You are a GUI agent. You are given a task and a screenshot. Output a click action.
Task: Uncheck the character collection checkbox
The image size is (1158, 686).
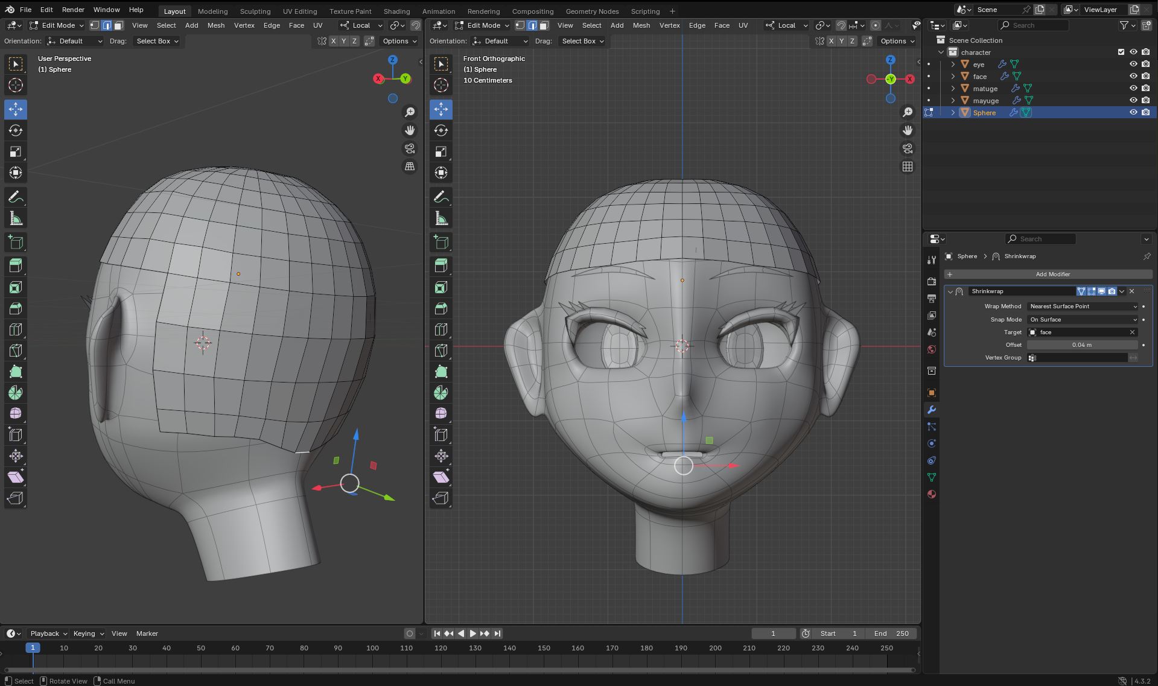(x=1121, y=52)
